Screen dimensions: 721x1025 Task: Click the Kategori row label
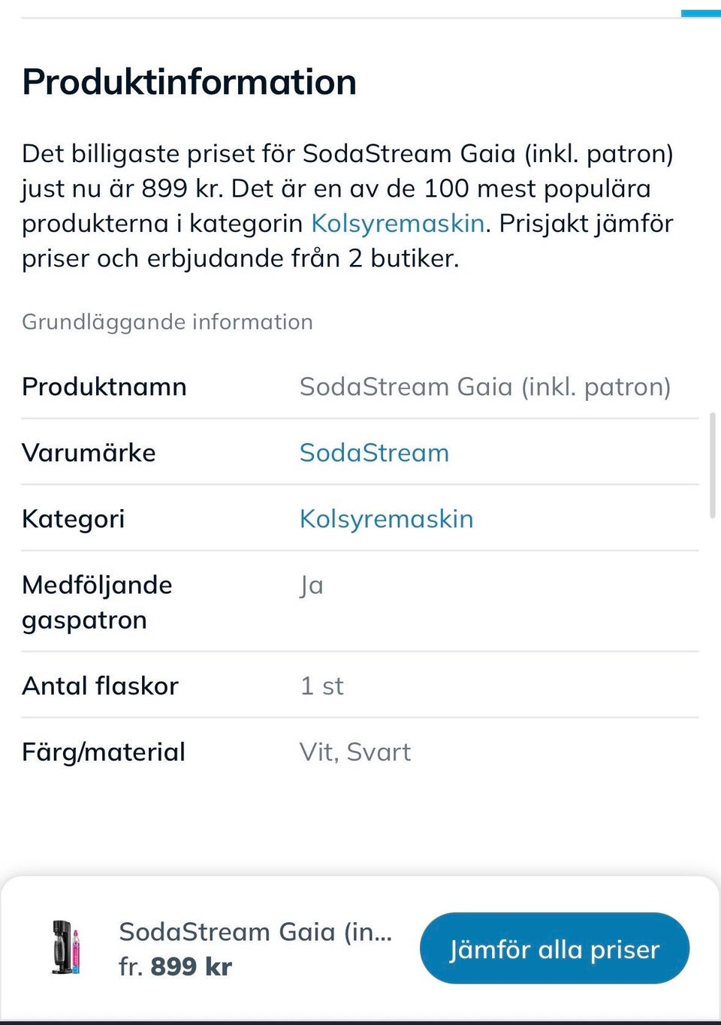(74, 519)
